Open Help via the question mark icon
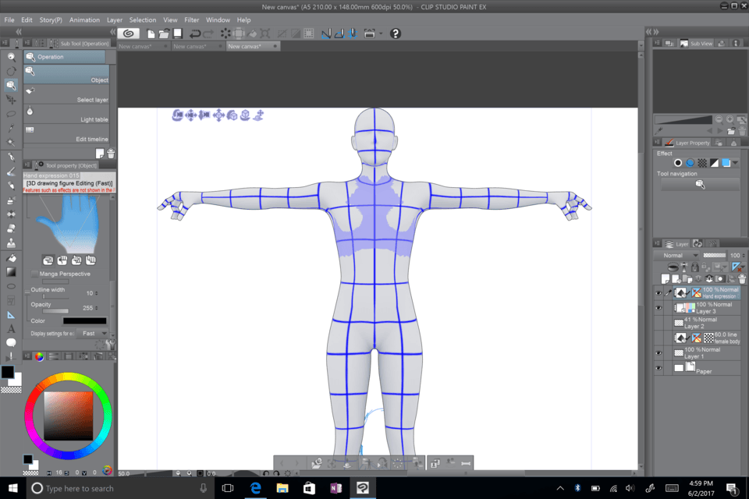Viewport: 749px width, 499px height. point(396,34)
